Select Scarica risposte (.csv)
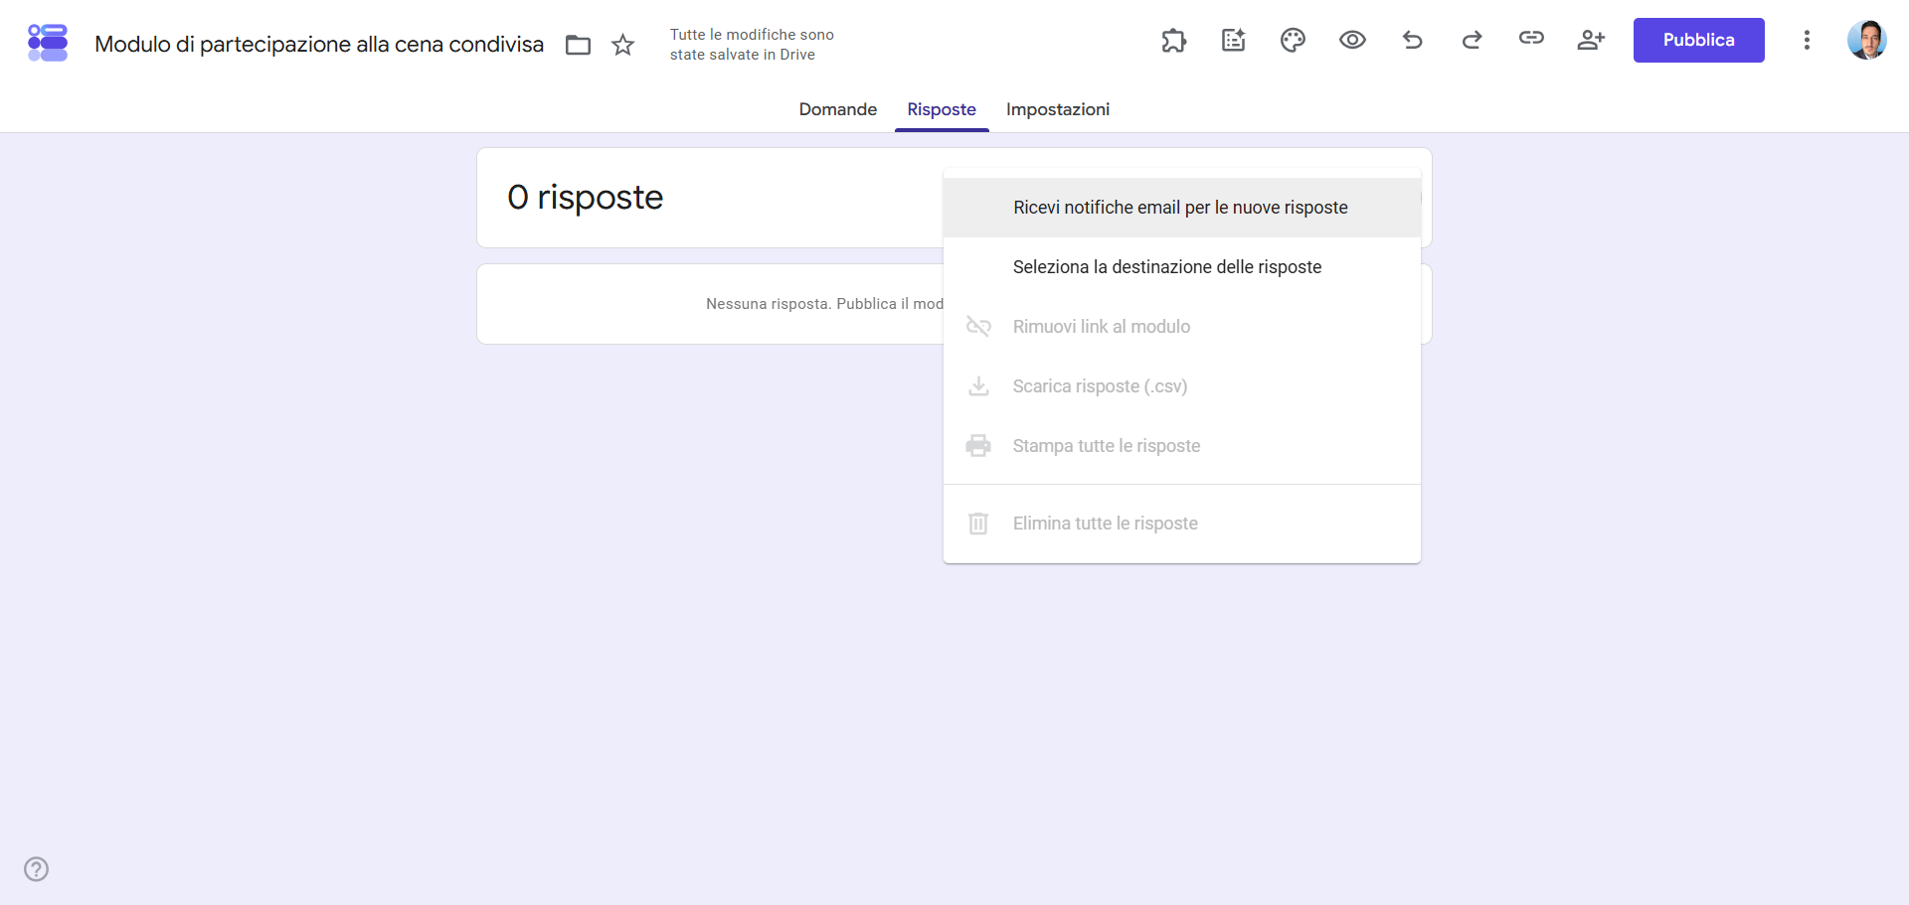 [x=1181, y=386]
